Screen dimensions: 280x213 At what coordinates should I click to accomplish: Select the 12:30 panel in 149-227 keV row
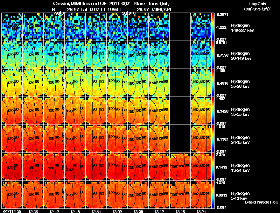point(12,27)
